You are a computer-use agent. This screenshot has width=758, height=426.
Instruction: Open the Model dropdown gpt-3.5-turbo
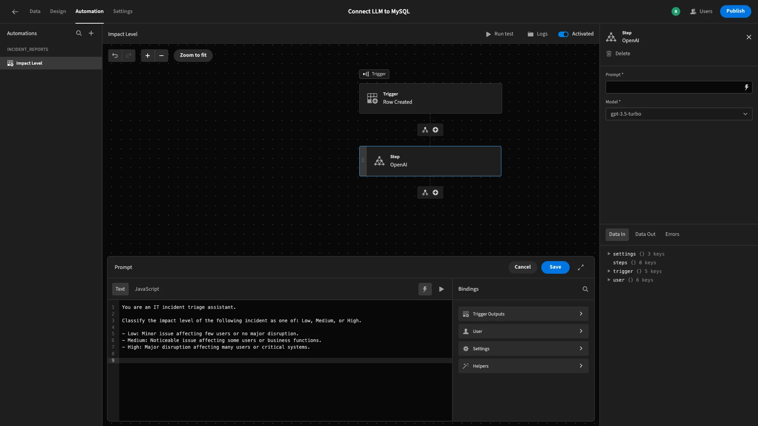(x=679, y=114)
